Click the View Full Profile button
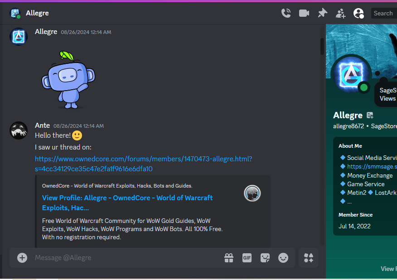The image size is (397, 280). pyautogui.click(x=389, y=269)
